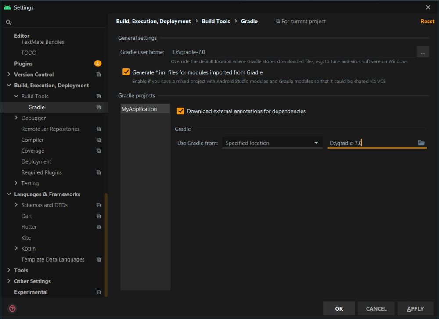Viewport: 439px width, 319px height.
Task: Click the search magnifier icon in sidebar
Action: coord(9,22)
